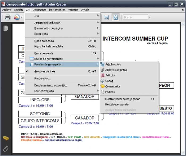Screen dimensions: 186x156
Task: Toggle the Grosores de línea checkmark
Action: click(x=27, y=71)
